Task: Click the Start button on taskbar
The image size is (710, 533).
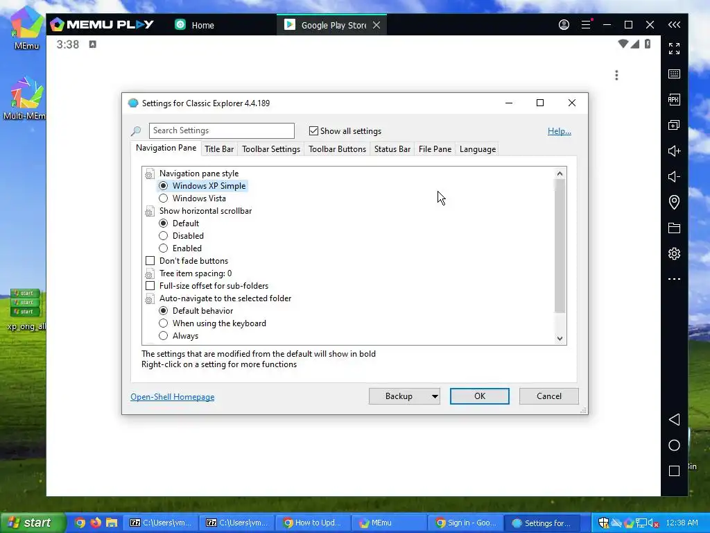Action: [32, 523]
